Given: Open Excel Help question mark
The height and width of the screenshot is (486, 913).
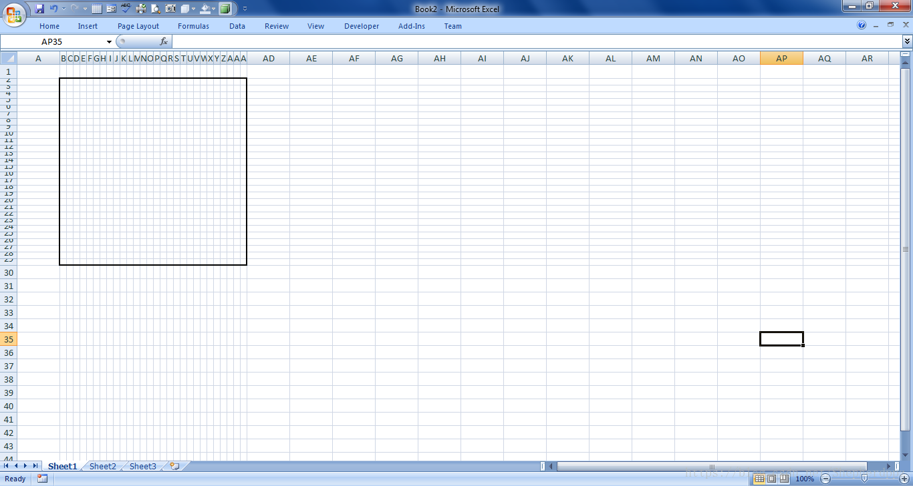Looking at the screenshot, I should coord(862,25).
